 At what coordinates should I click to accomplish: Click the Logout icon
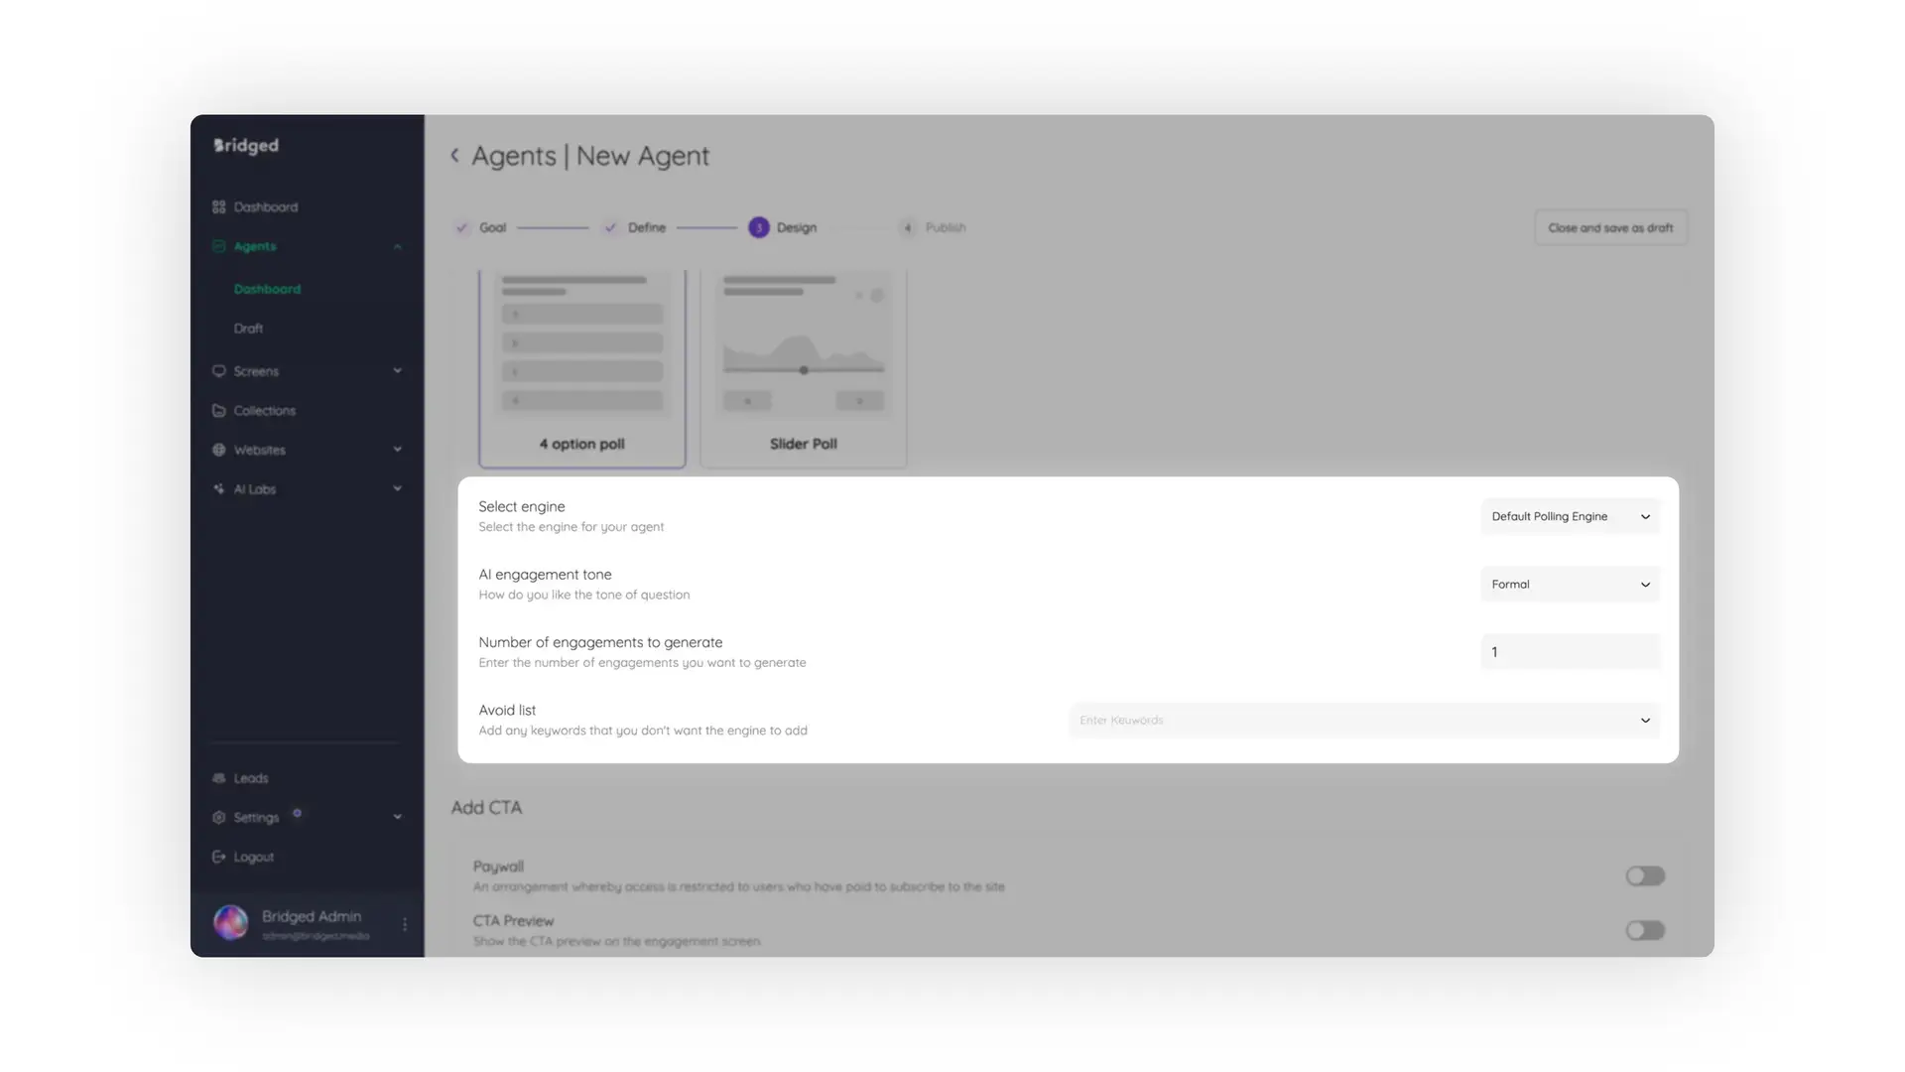[x=219, y=857]
